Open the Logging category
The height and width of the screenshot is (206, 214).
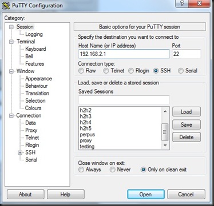point(34,34)
